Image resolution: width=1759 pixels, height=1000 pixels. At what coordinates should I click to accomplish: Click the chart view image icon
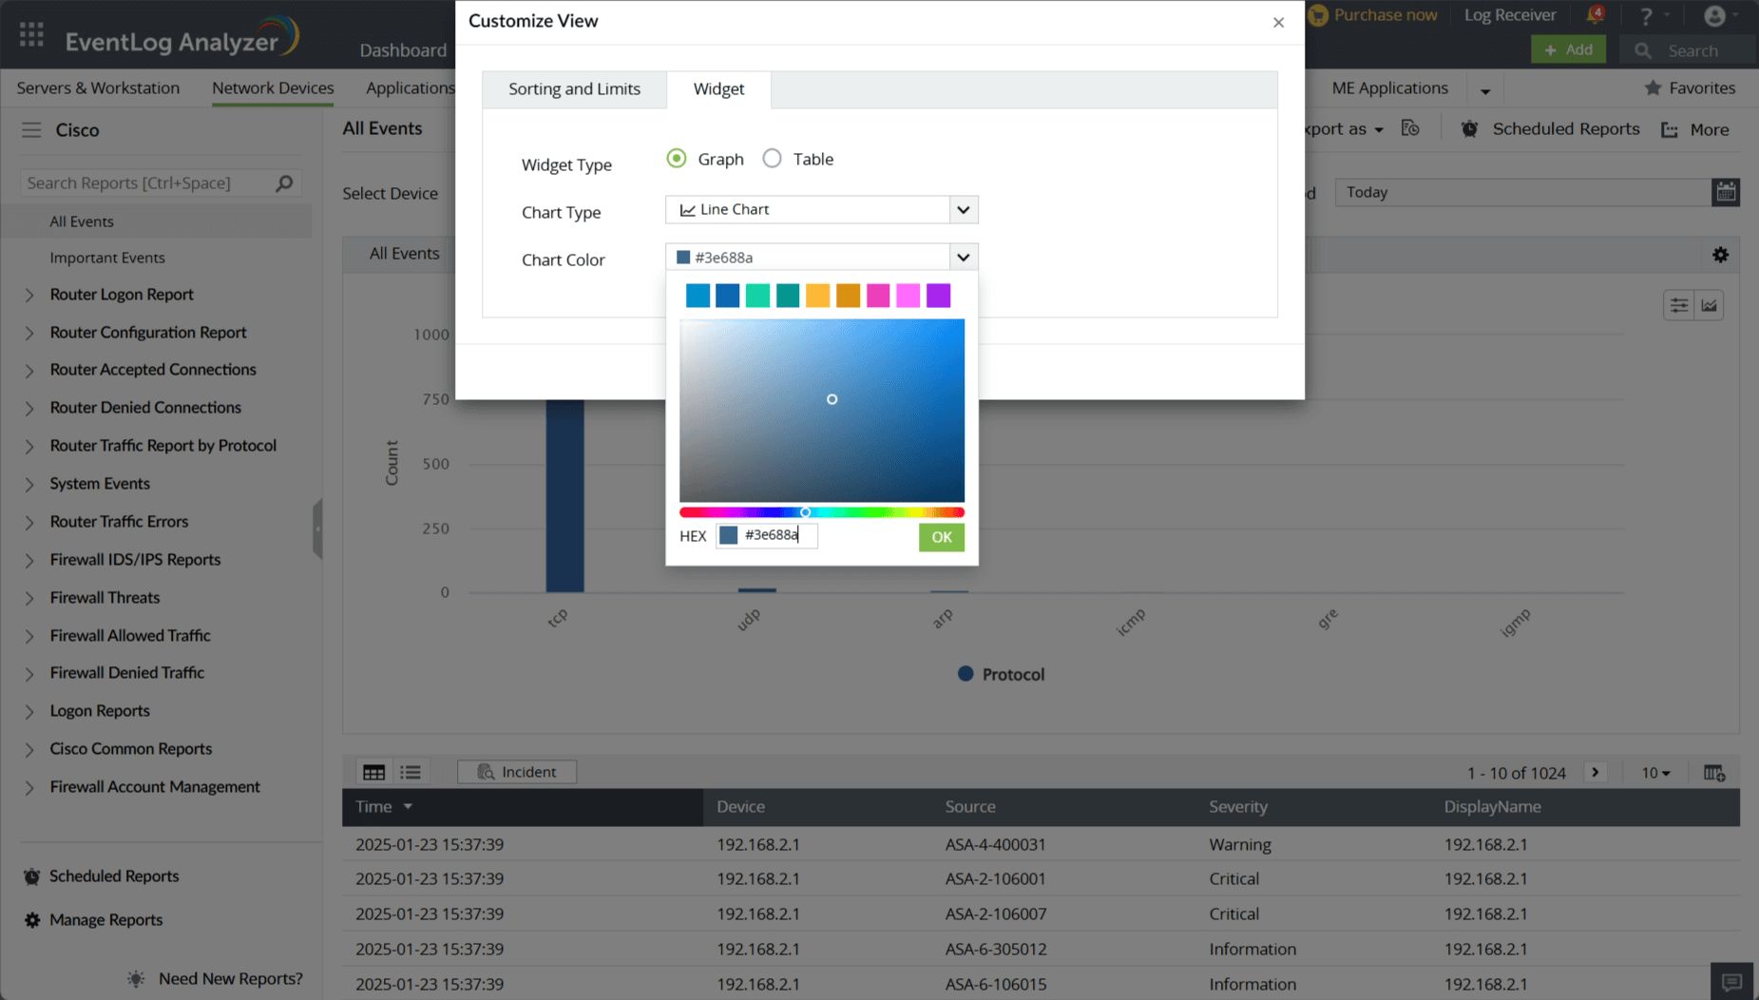coord(1710,305)
